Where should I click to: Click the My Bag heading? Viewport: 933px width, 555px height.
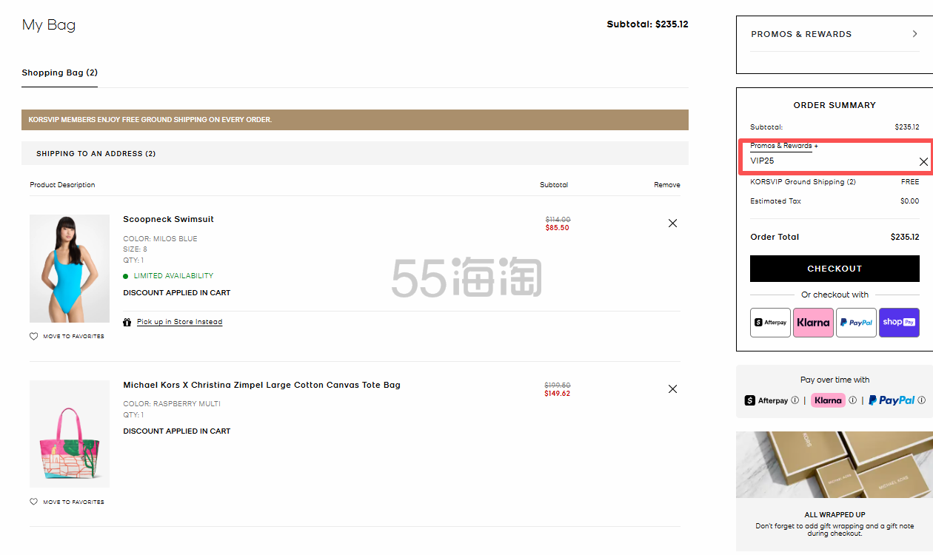[x=49, y=24]
